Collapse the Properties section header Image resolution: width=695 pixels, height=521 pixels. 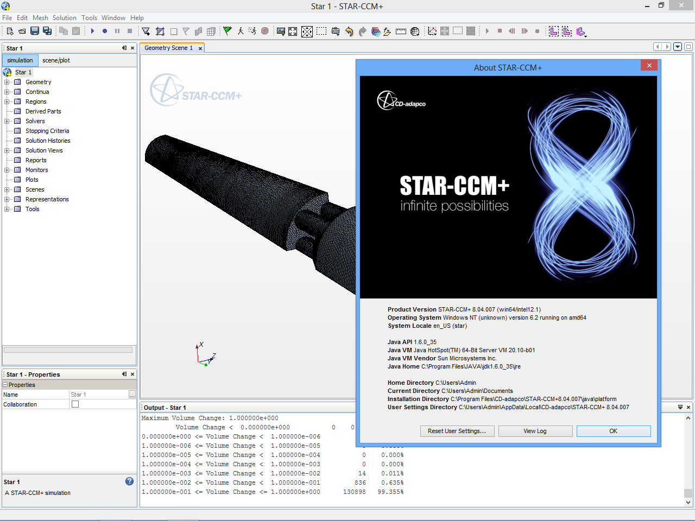point(5,385)
